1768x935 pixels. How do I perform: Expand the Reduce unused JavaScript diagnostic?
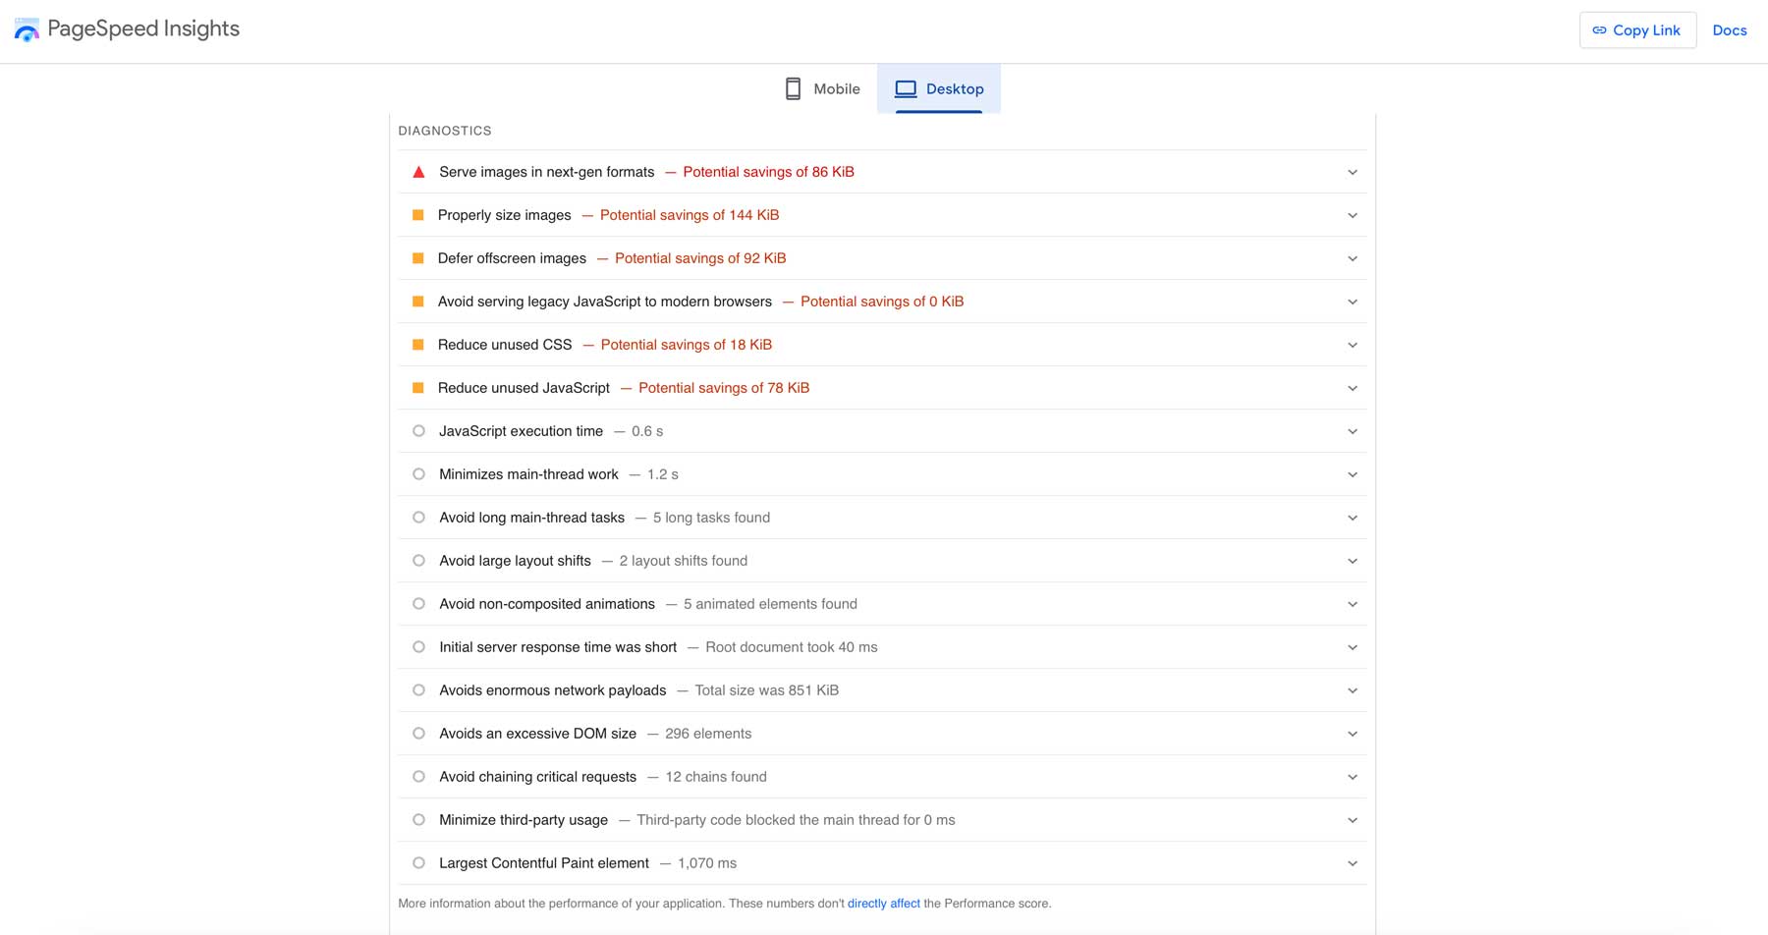(1353, 387)
